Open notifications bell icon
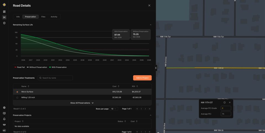Viewport: 265px width, 133px height. [4, 119]
